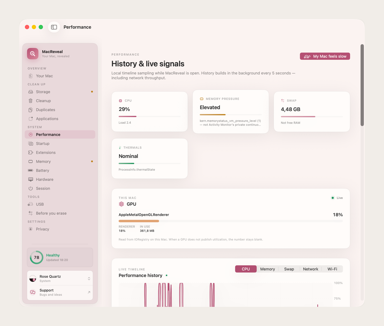Open the Startup section
This screenshot has width=384, height=326.
[x=60, y=144]
